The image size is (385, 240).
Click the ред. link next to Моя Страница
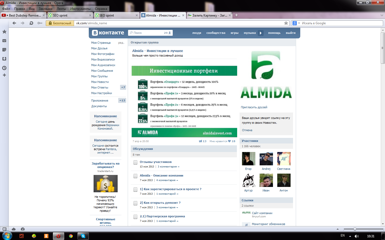point(121,43)
